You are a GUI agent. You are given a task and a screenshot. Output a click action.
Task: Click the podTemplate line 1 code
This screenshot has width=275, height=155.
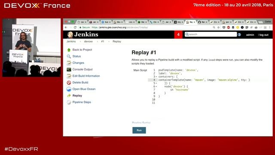pyautogui.click(x=178, y=70)
